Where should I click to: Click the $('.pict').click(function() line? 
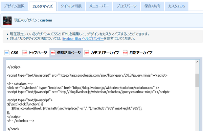point(25,104)
